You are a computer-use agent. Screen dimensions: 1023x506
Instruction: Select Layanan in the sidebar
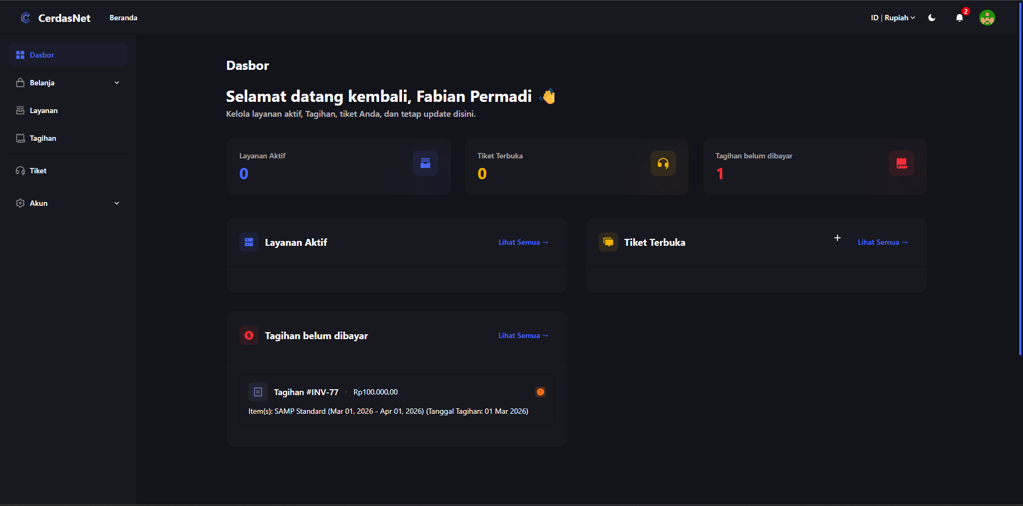click(44, 110)
